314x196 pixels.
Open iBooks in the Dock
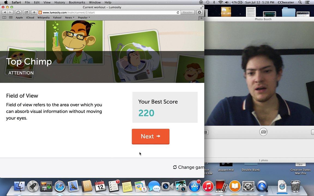(235, 186)
